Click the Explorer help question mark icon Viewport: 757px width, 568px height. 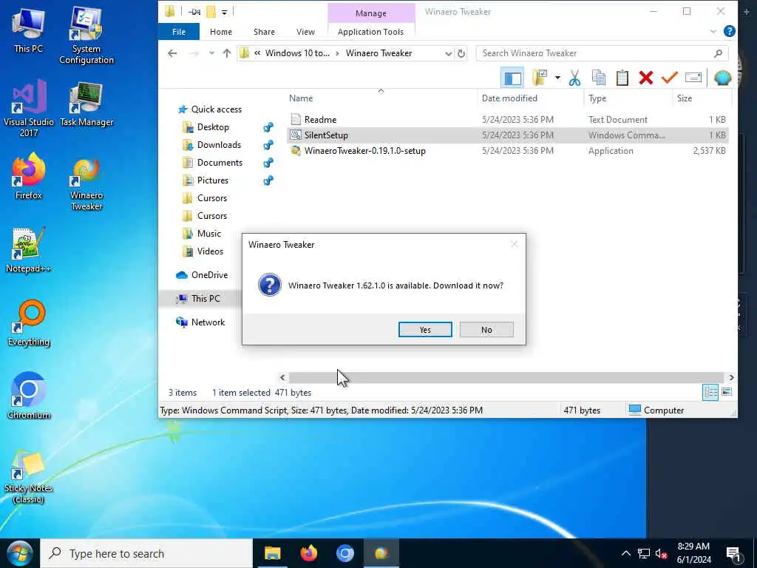730,31
